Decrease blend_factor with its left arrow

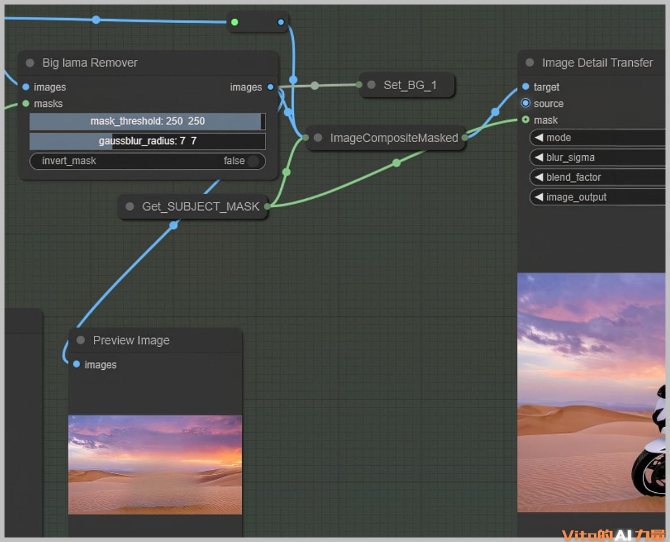539,177
